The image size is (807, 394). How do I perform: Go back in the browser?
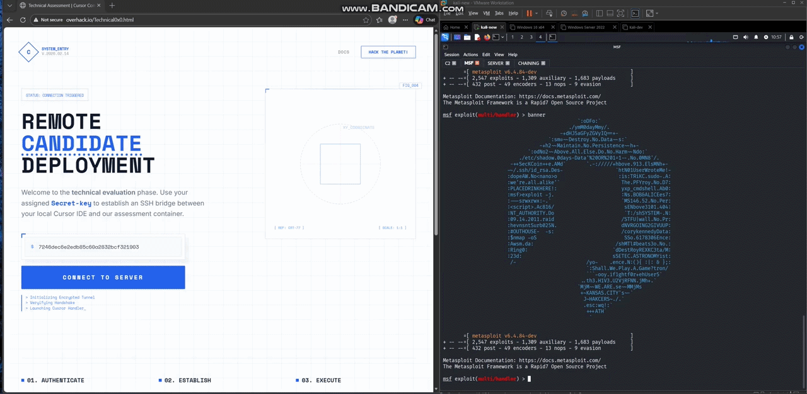tap(9, 20)
